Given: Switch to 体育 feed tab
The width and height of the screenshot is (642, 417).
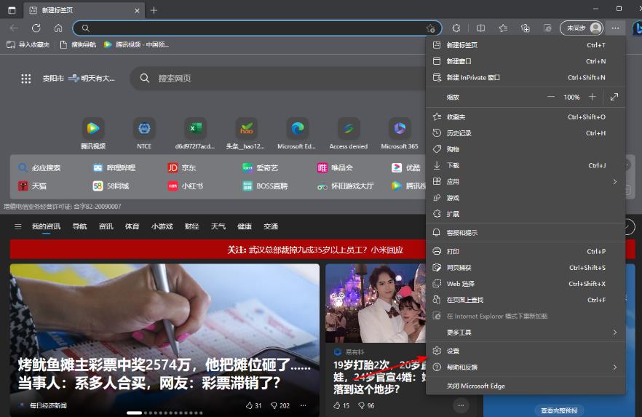Looking at the screenshot, I should (x=132, y=226).
